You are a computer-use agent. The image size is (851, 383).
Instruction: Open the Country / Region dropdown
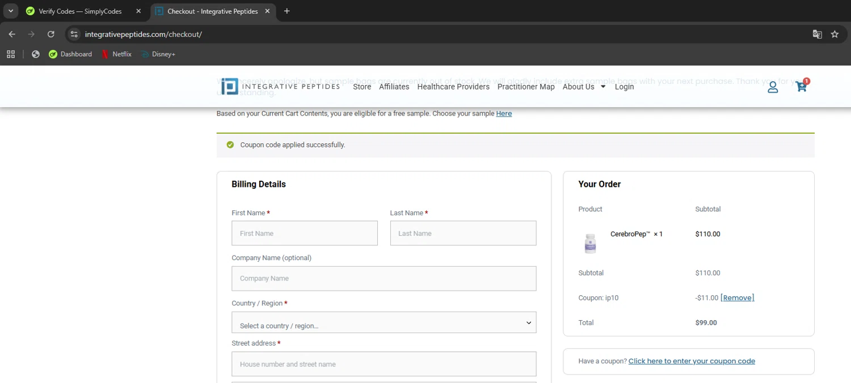tap(384, 322)
